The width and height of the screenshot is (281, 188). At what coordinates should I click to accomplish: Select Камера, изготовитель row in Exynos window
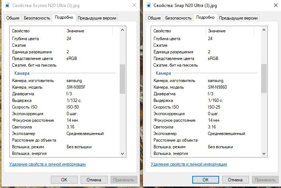click(x=64, y=81)
